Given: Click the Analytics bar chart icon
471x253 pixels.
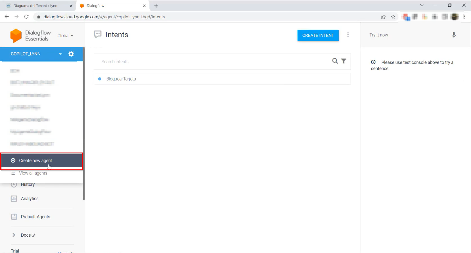Looking at the screenshot, I should (14, 199).
